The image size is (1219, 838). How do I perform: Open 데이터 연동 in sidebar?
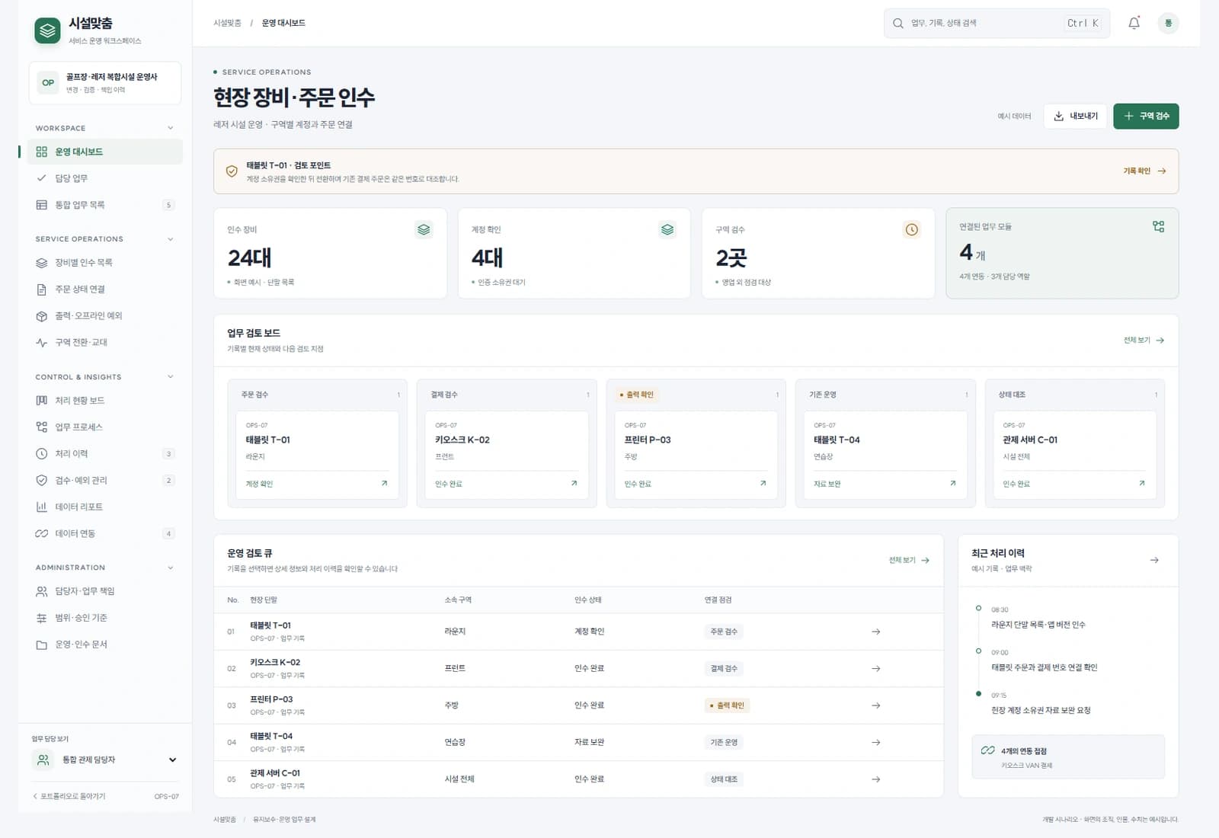tap(105, 534)
